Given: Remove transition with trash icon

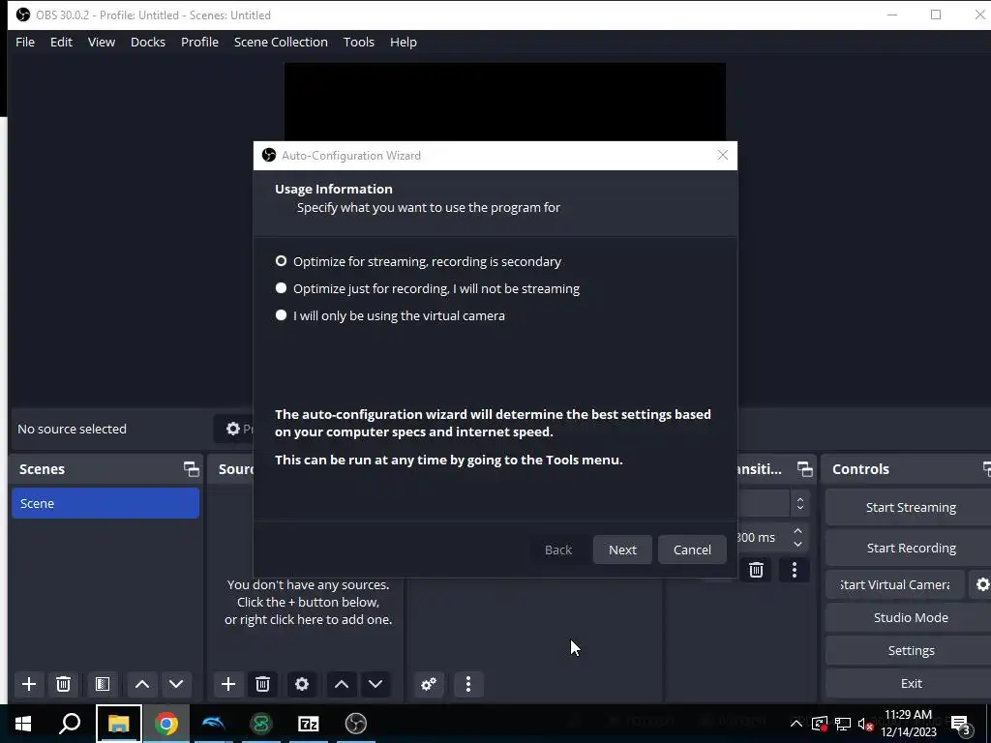Looking at the screenshot, I should click(x=756, y=570).
